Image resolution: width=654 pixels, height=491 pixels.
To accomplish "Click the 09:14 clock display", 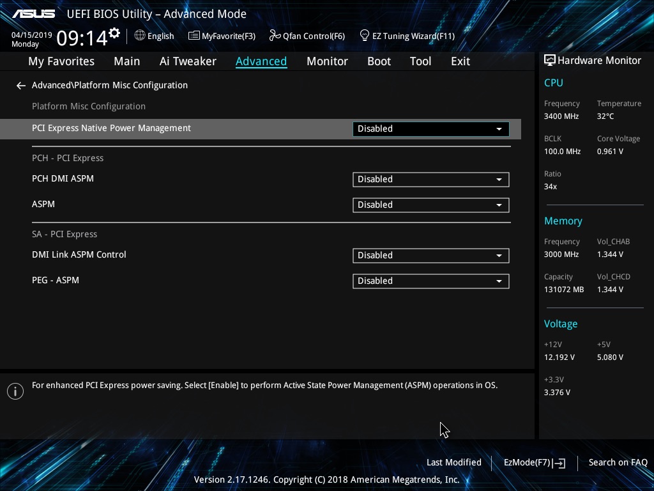I will click(82, 38).
